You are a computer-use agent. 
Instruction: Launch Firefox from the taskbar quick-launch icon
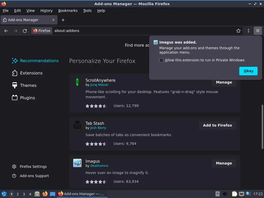[x=45, y=194]
